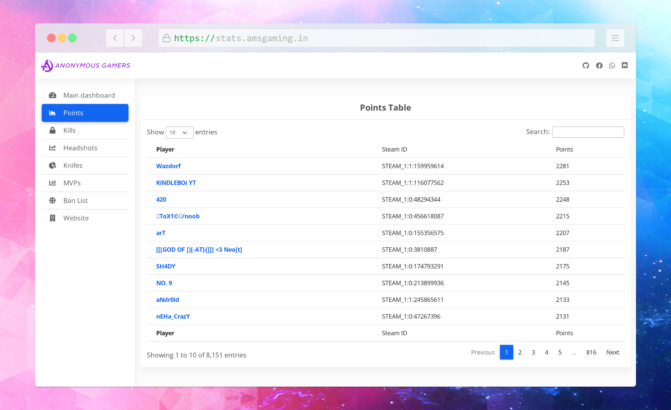The height and width of the screenshot is (410, 671).
Task: Click the Search input field
Action: point(588,132)
